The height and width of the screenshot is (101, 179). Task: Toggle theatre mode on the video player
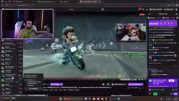(142, 79)
